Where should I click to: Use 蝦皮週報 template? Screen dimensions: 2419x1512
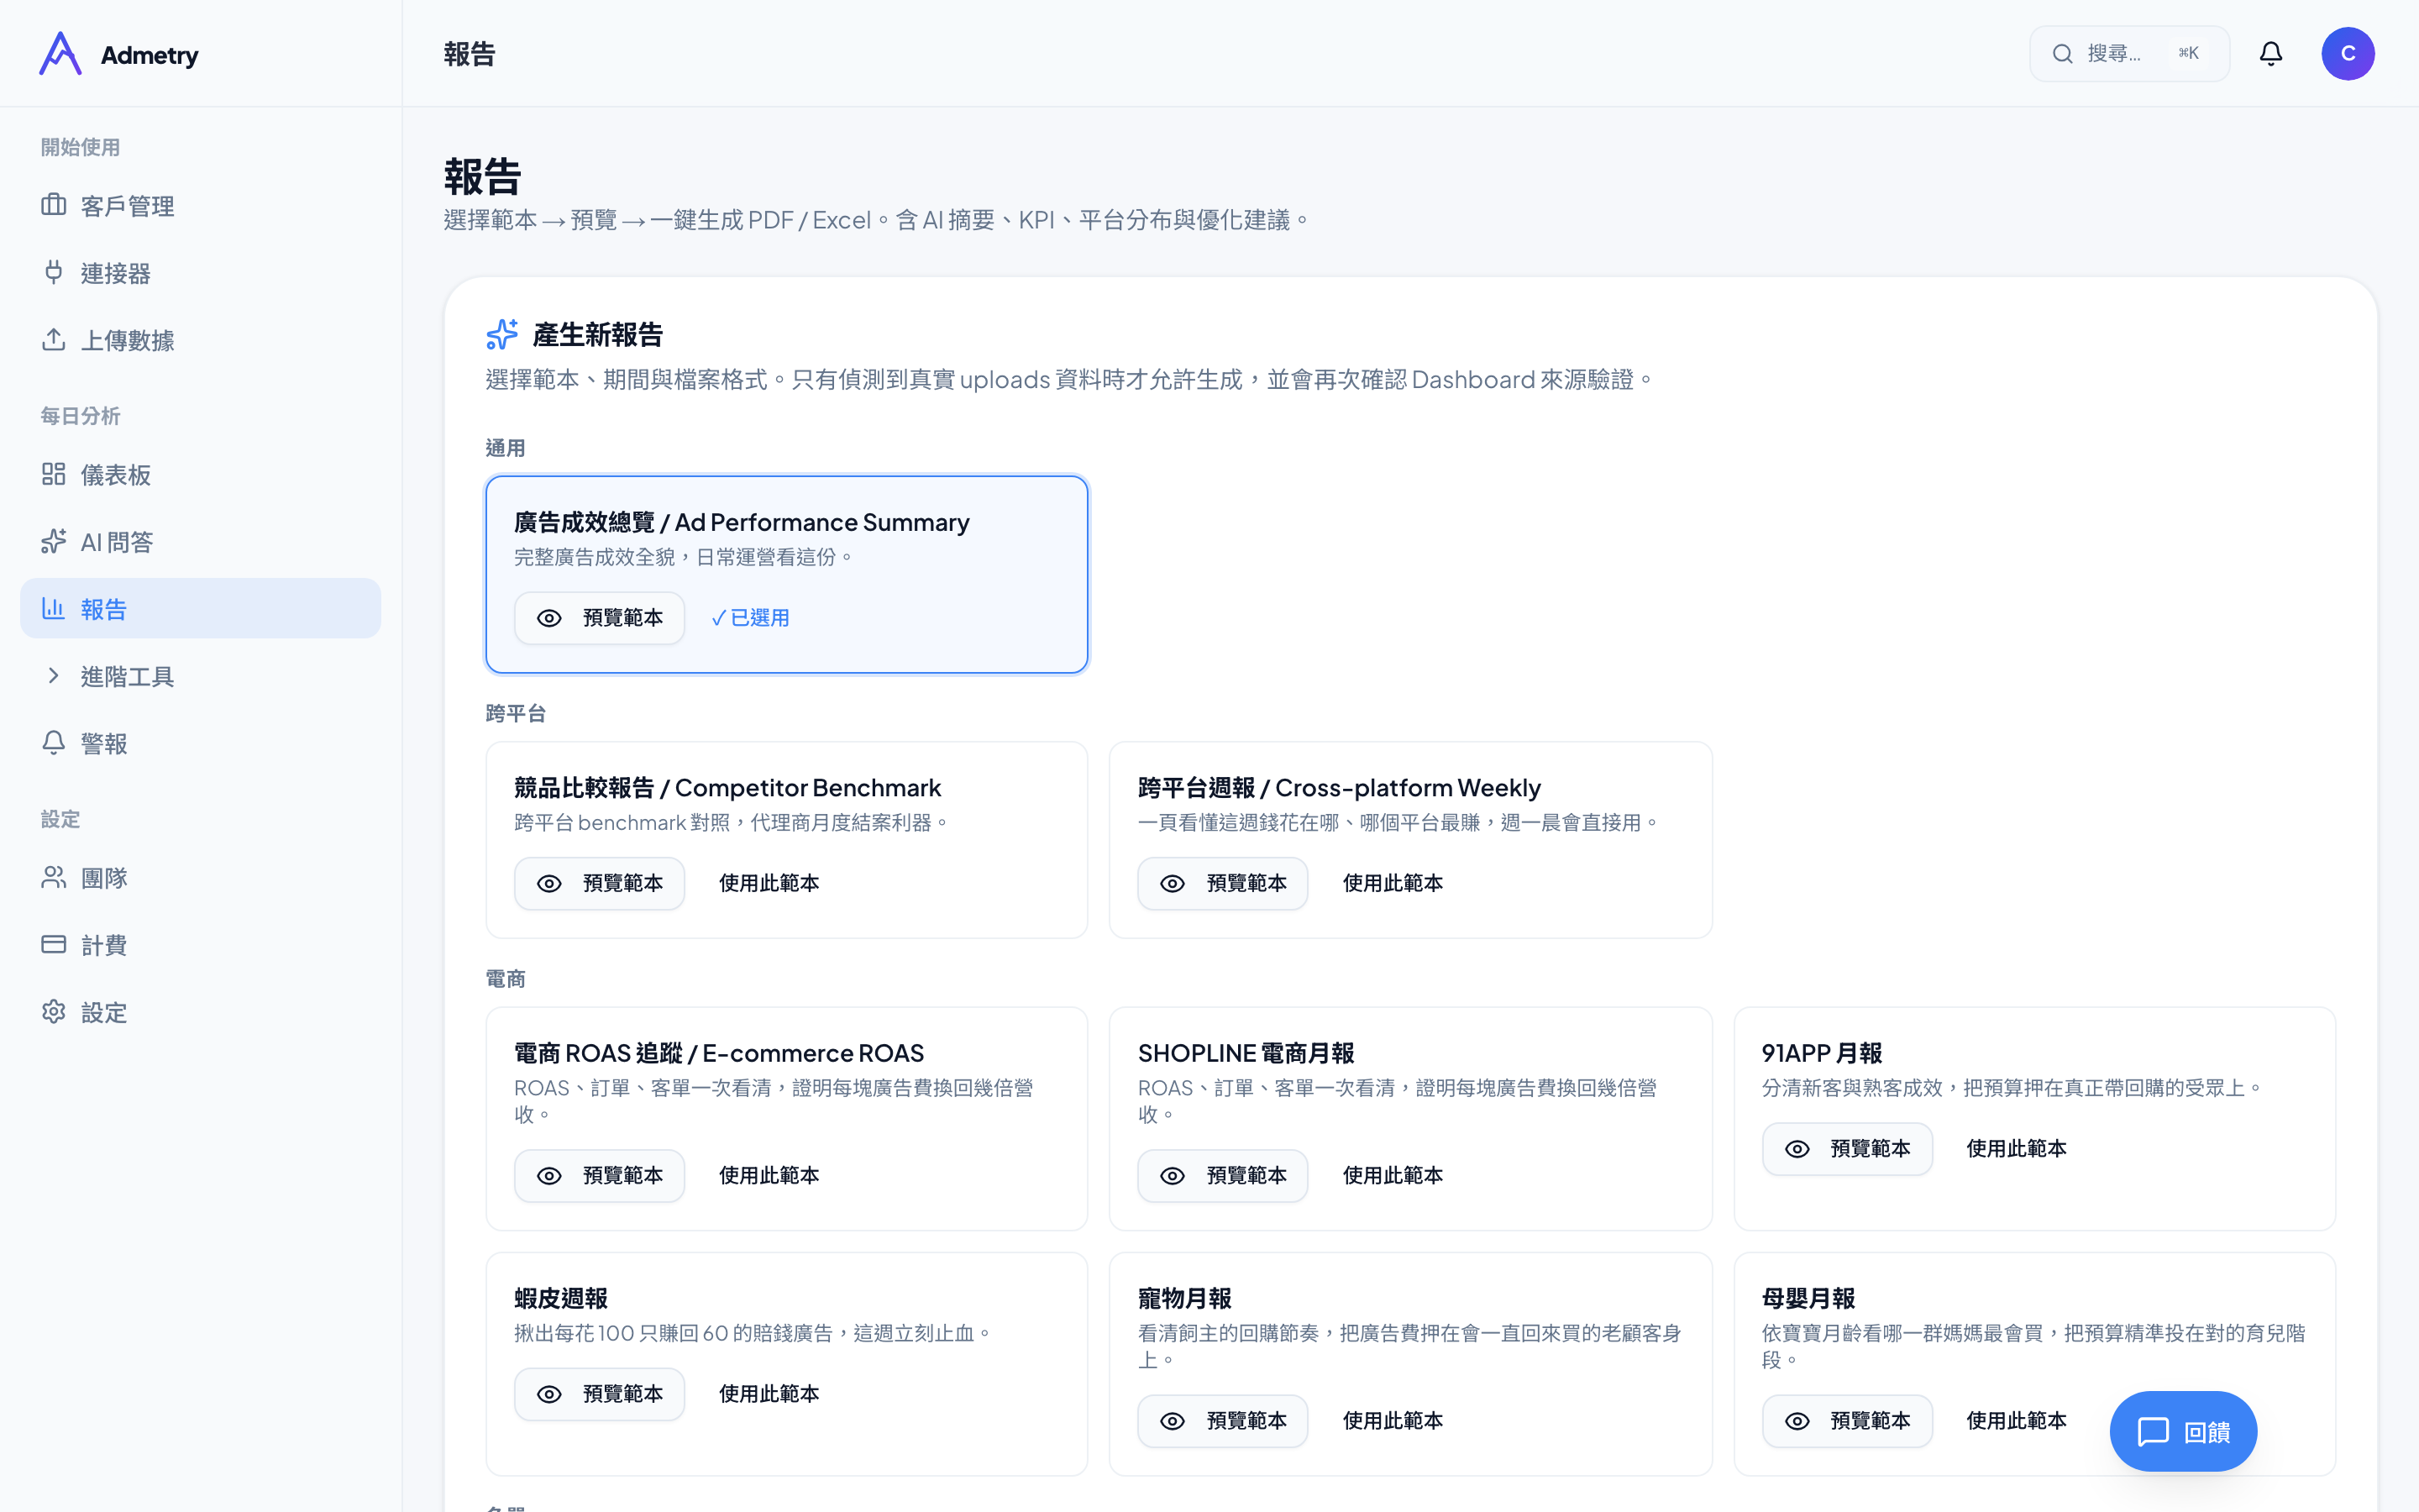tap(769, 1394)
